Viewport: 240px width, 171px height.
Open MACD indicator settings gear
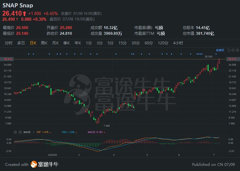pos(15,132)
